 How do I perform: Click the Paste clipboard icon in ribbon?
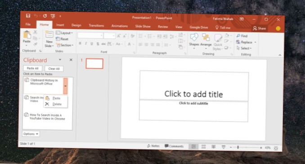tap(27, 35)
